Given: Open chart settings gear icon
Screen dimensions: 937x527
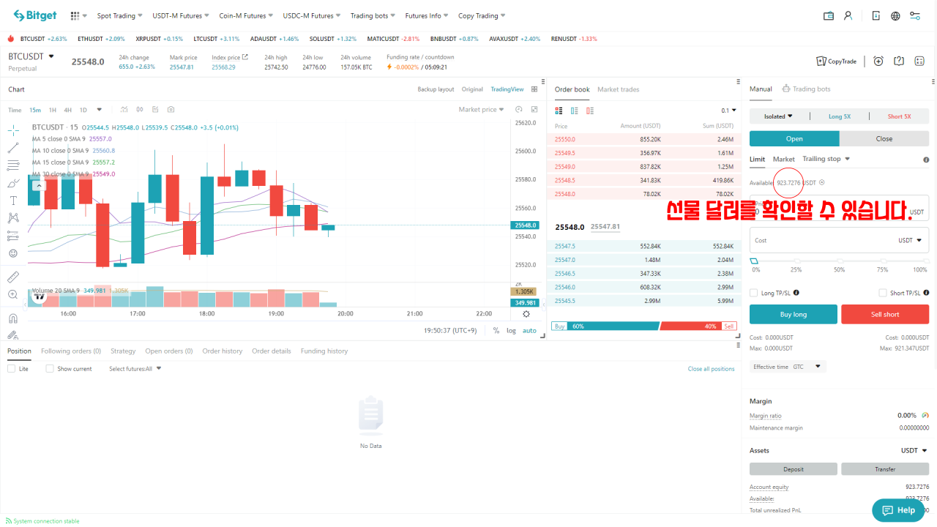Looking at the screenshot, I should pyautogui.click(x=526, y=314).
